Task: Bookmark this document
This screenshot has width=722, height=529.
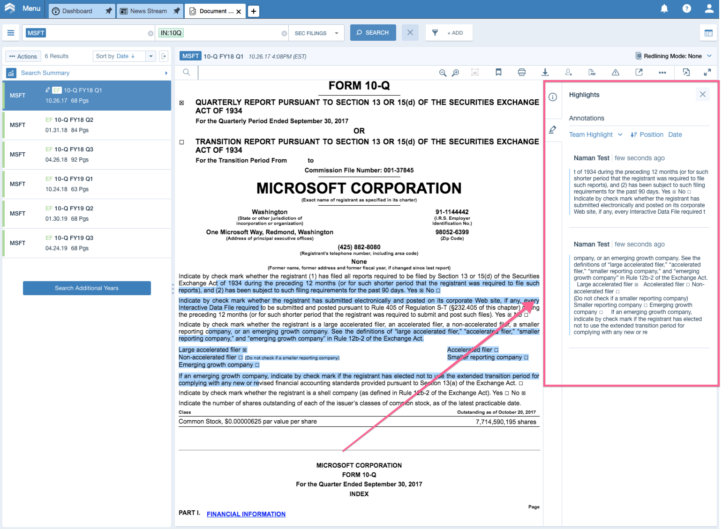Action: pos(498,72)
